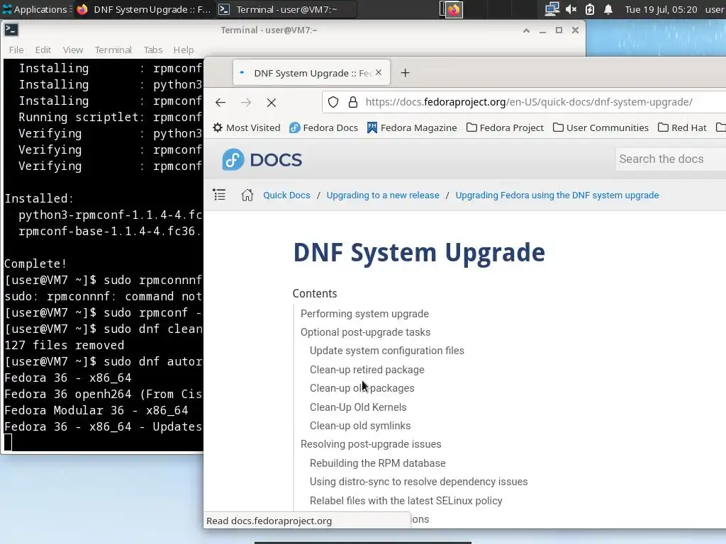Open Terminal Edit menu

(x=43, y=50)
